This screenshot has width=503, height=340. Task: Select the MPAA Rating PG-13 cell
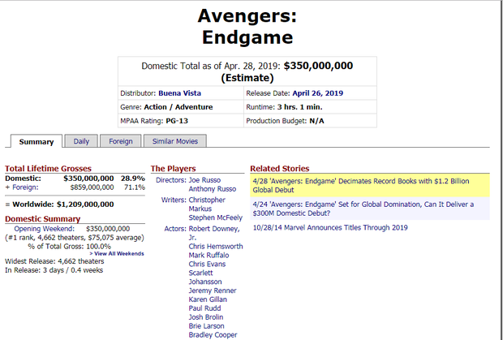tap(181, 121)
